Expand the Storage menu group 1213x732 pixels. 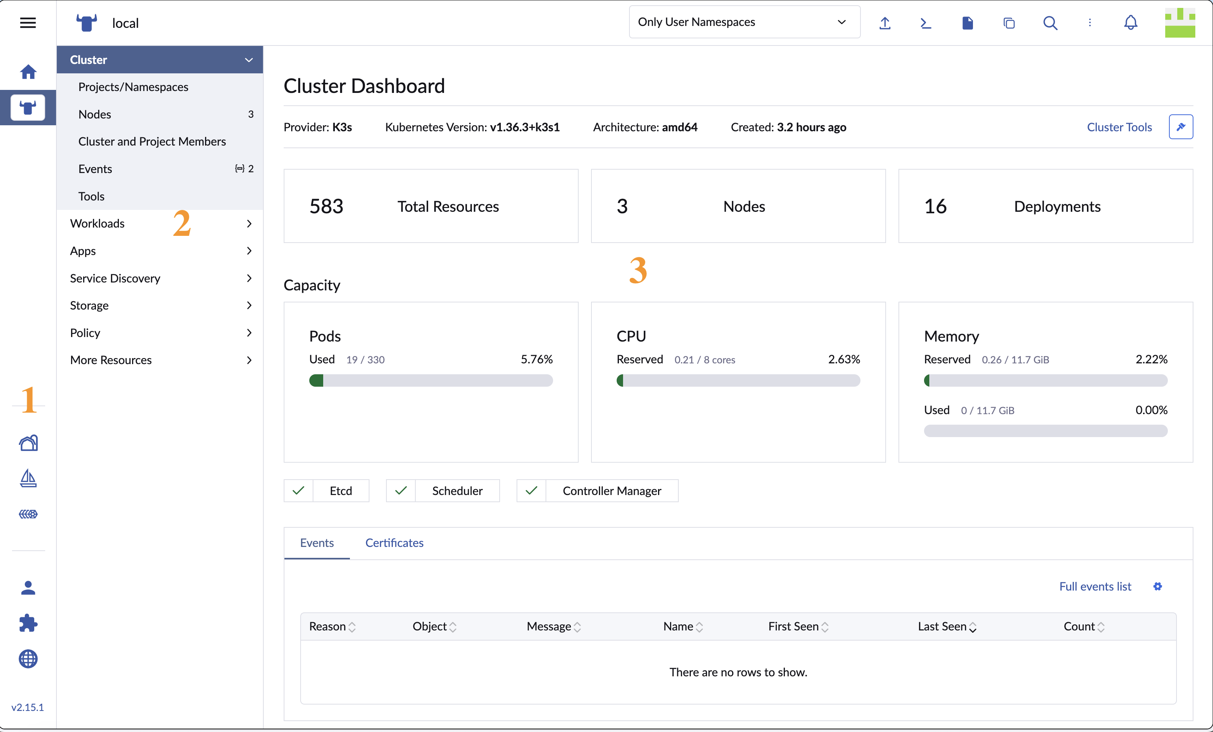160,305
